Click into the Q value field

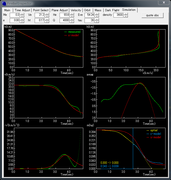[64, 20]
